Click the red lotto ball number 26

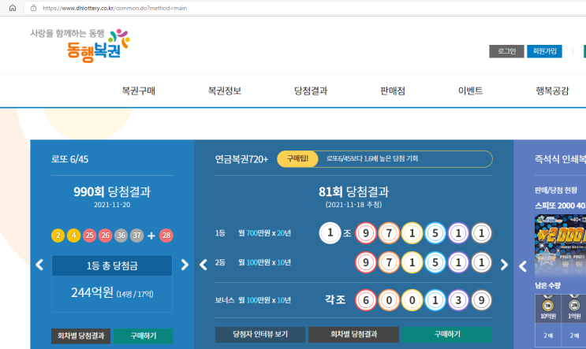(x=106, y=236)
